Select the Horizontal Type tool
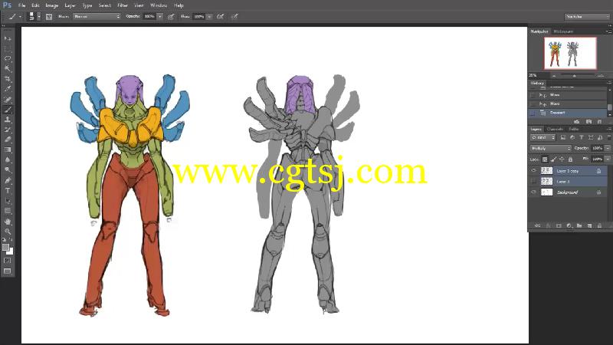 pos(8,190)
